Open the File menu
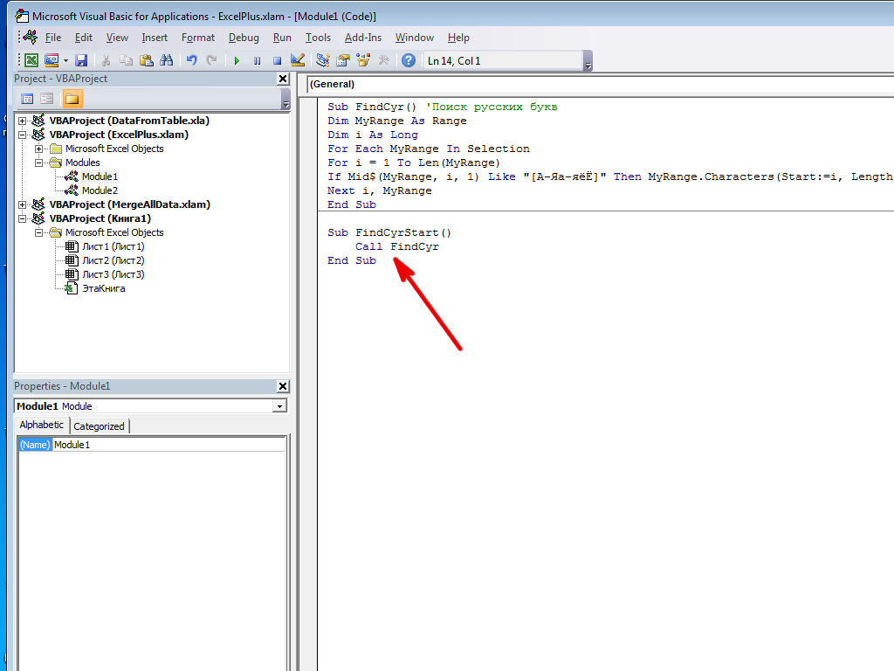 pos(53,38)
